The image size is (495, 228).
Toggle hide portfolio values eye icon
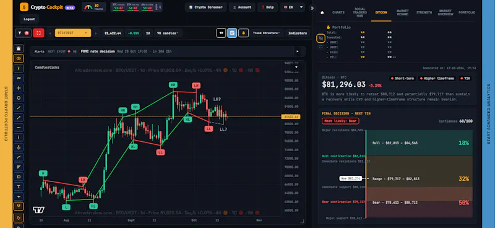coord(321,38)
